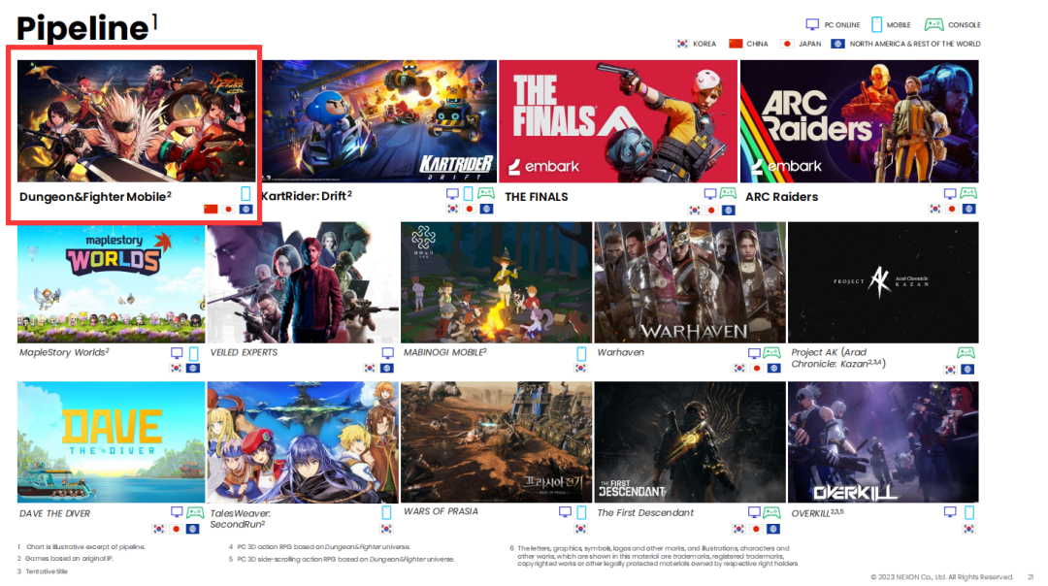Open the DAVE THE DIVER artwork
Viewport: 1048px width, 586px height.
(111, 442)
